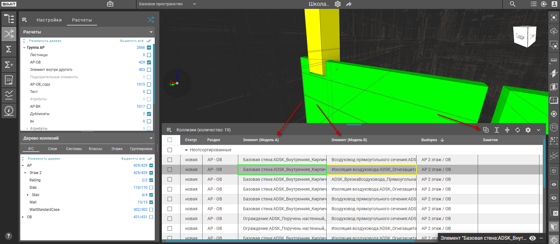Viewport: 560px width, 244px height.
Task: Switch to the Настройки tab
Action: click(49, 20)
